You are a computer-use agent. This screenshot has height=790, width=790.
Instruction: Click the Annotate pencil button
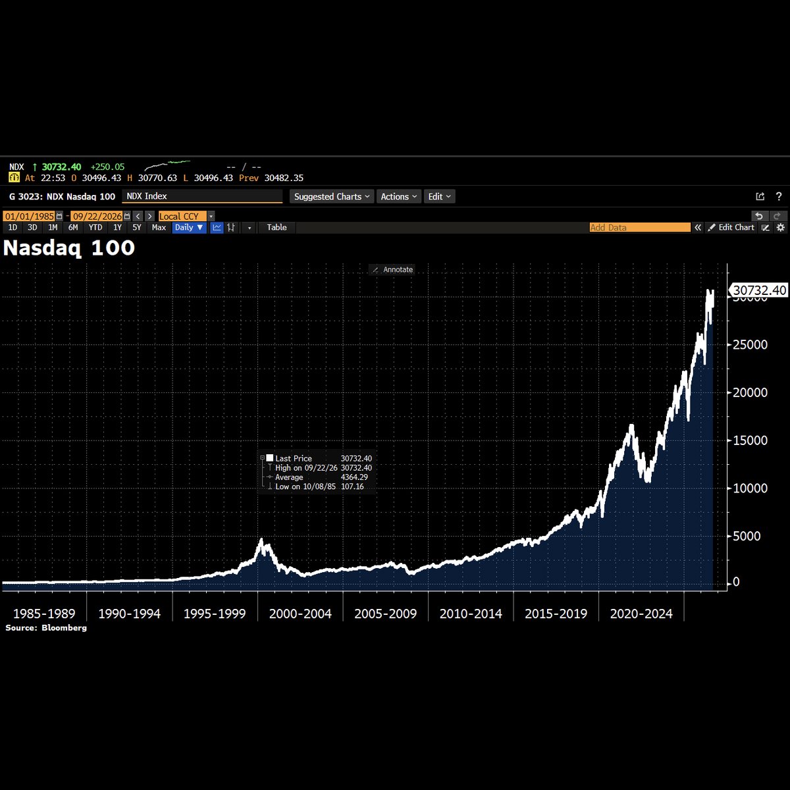tap(392, 269)
